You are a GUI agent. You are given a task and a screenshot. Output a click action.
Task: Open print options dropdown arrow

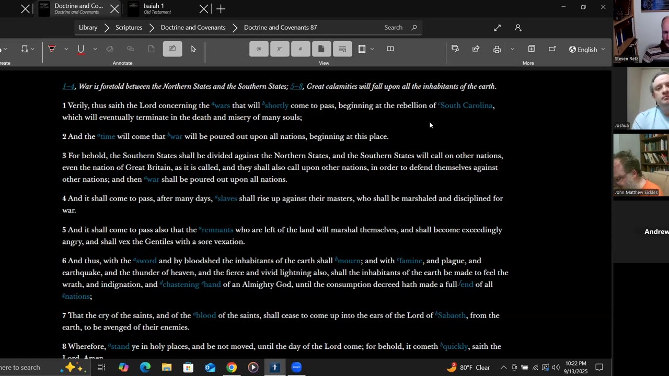coord(512,49)
